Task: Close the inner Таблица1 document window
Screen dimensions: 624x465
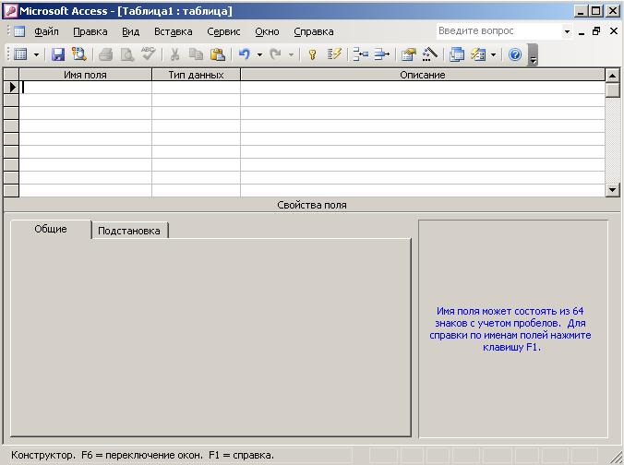Action: pos(614,31)
